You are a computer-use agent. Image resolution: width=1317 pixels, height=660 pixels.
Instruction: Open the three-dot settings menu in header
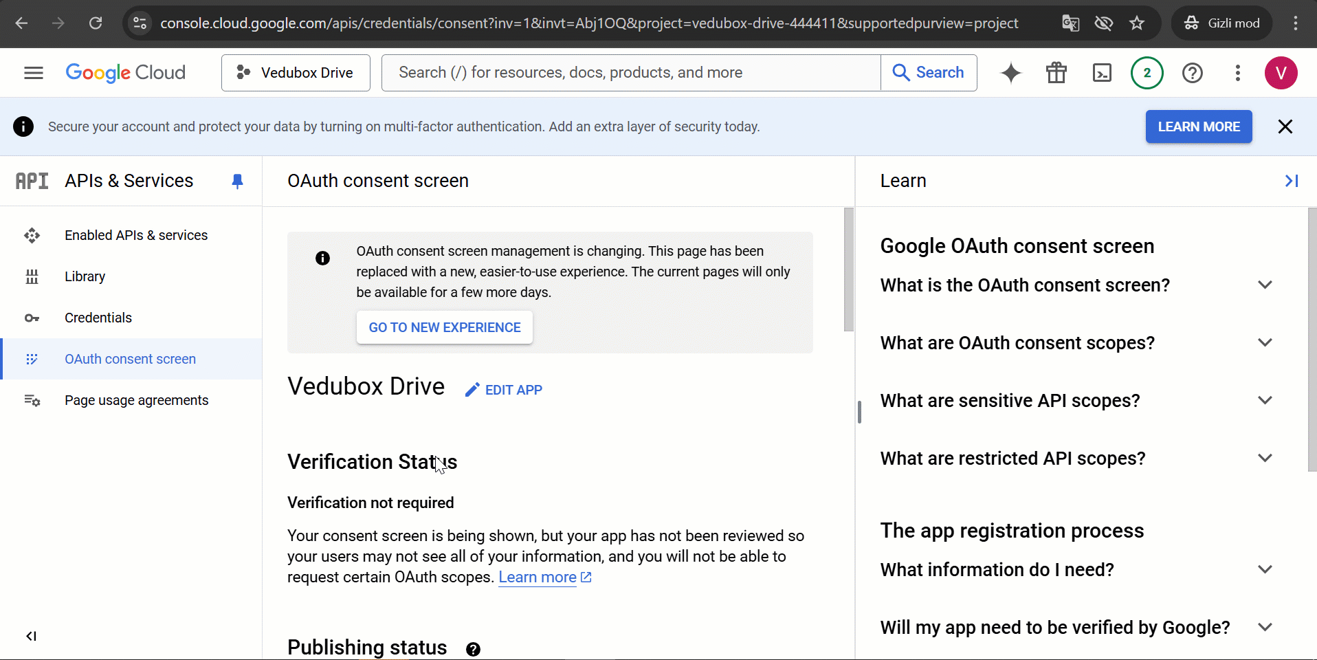(x=1237, y=73)
